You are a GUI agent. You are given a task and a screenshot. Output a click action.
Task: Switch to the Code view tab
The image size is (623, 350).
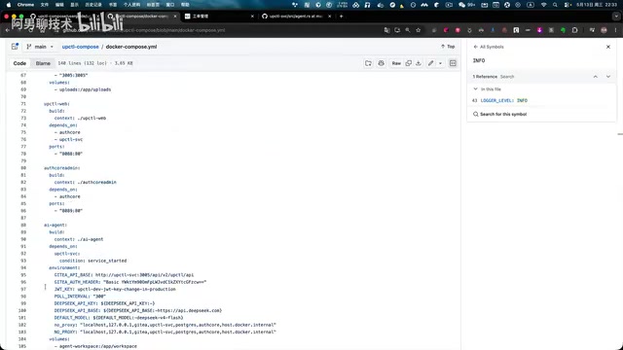pyautogui.click(x=19, y=63)
